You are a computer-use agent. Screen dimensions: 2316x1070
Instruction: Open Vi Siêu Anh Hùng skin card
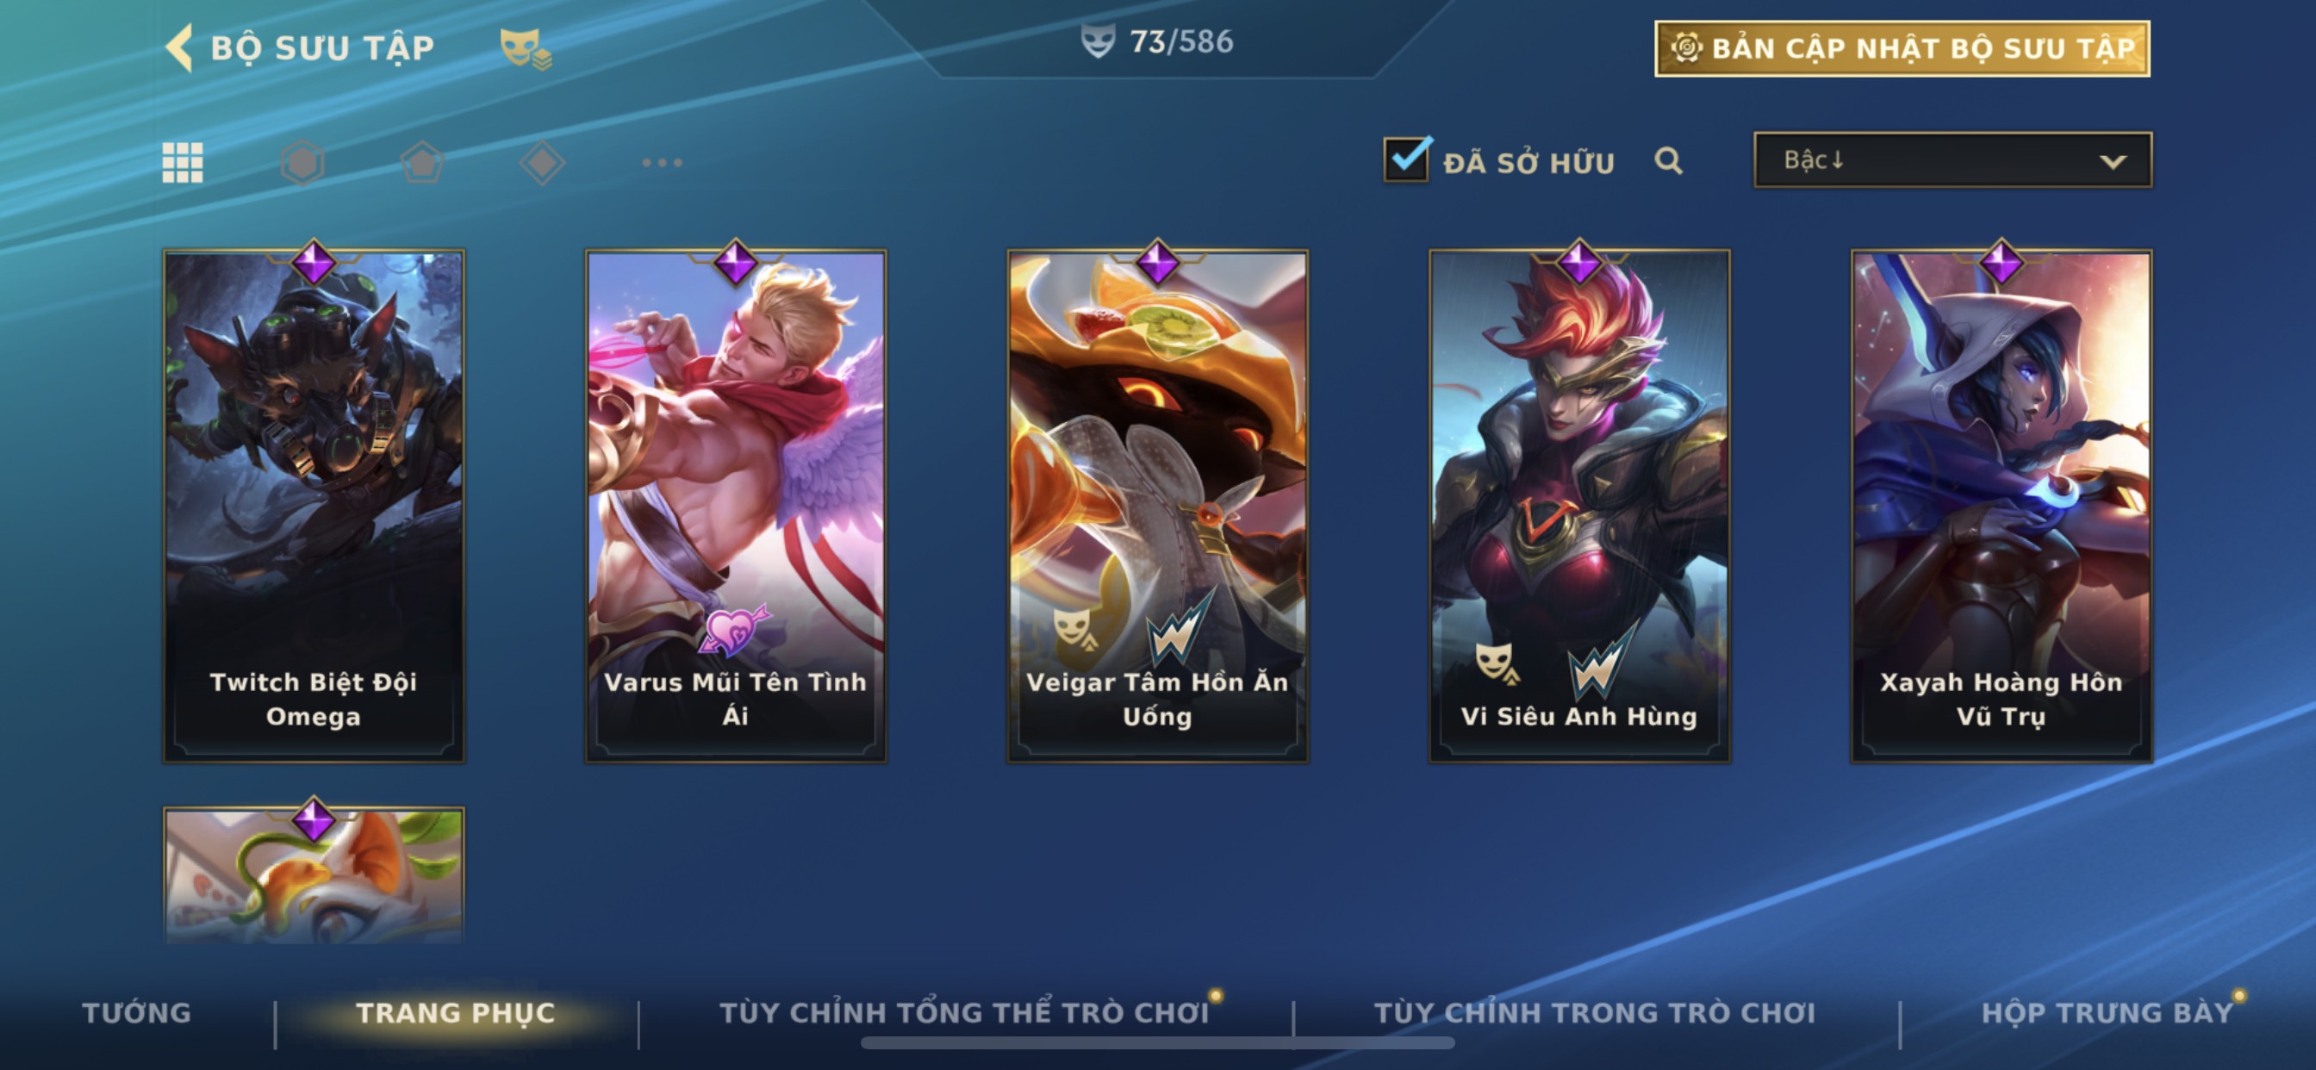coord(1578,507)
